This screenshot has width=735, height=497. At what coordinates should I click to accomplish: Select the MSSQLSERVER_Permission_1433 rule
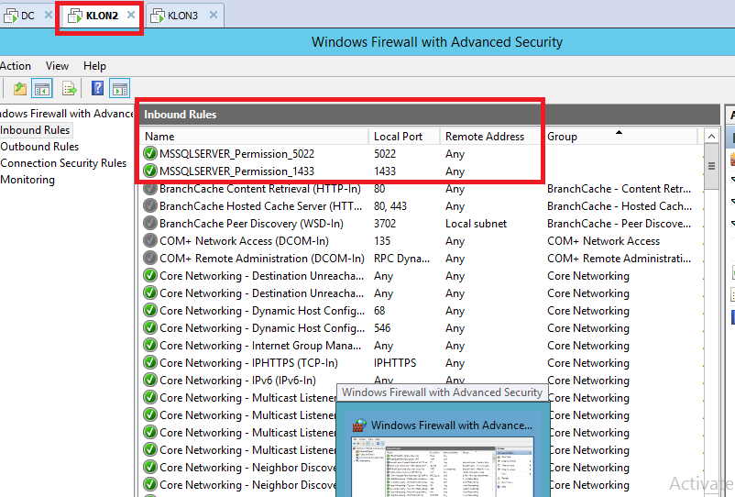click(236, 171)
